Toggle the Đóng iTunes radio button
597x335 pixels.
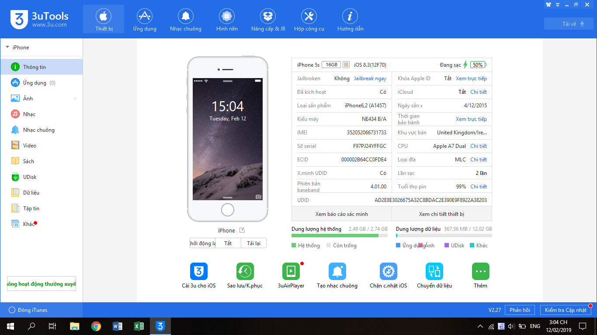12,310
